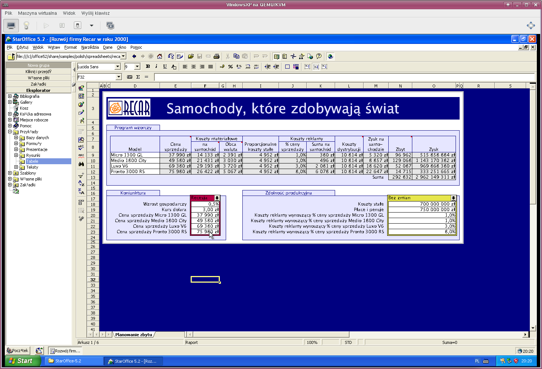Click the Nowa grupa button
The height and width of the screenshot is (369, 542).
38,65
